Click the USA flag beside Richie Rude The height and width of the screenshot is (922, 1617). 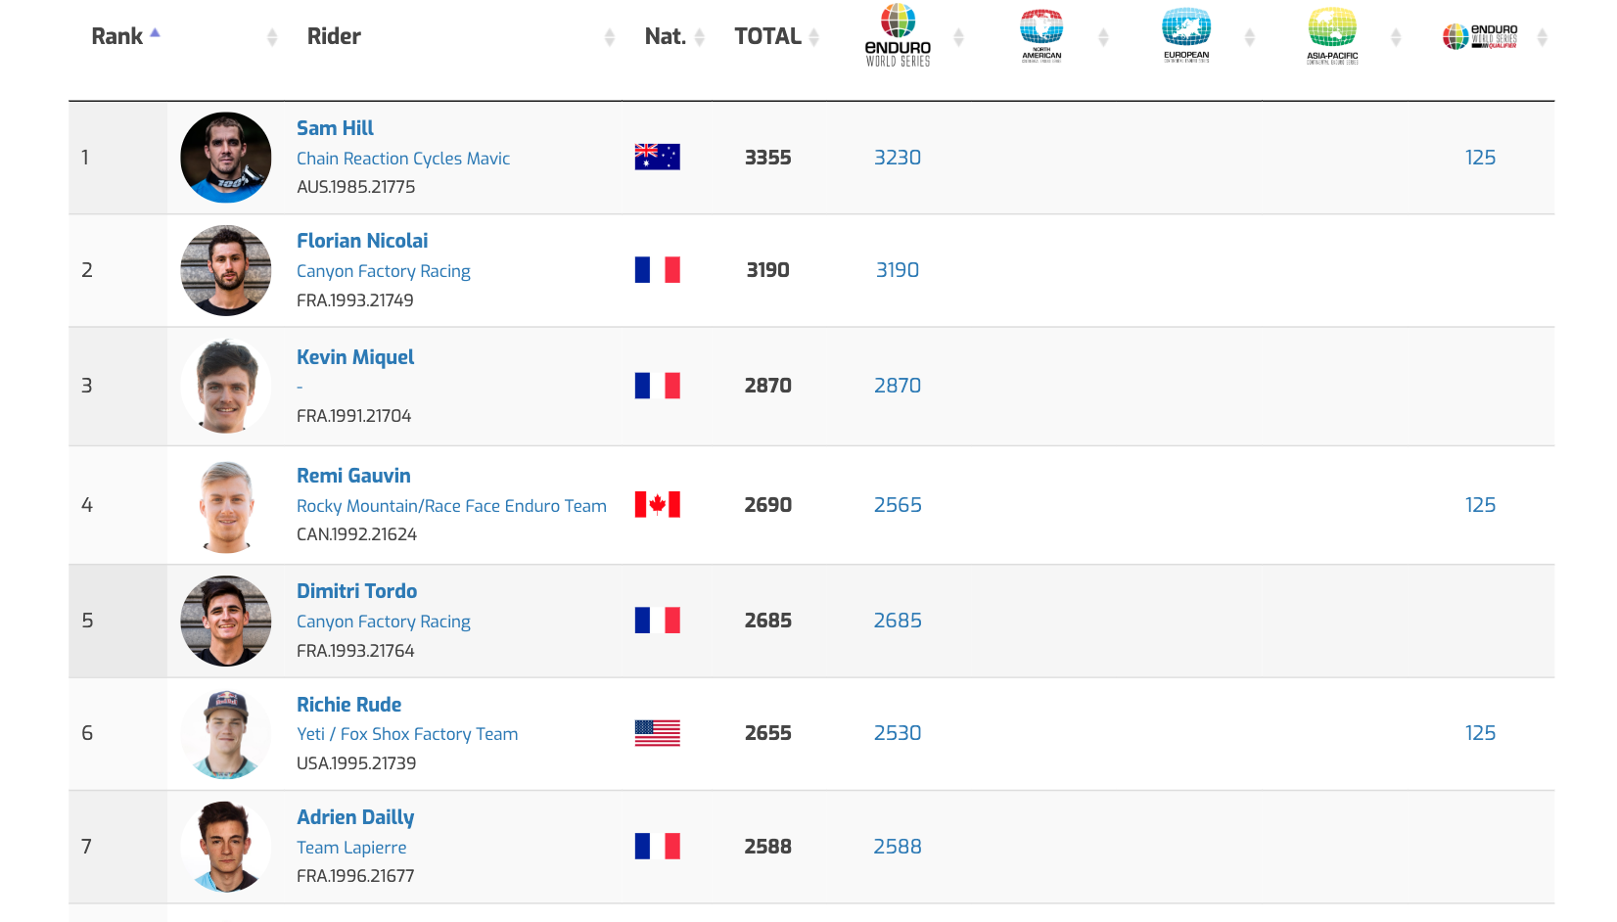[x=657, y=733]
